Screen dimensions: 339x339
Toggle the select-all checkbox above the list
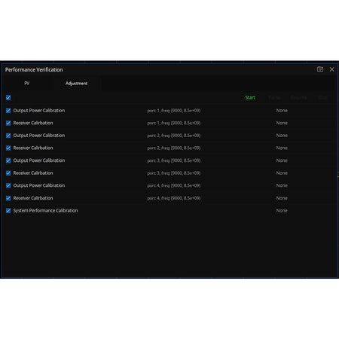click(8, 98)
